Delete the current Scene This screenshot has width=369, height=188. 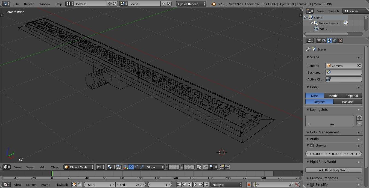click(x=169, y=4)
